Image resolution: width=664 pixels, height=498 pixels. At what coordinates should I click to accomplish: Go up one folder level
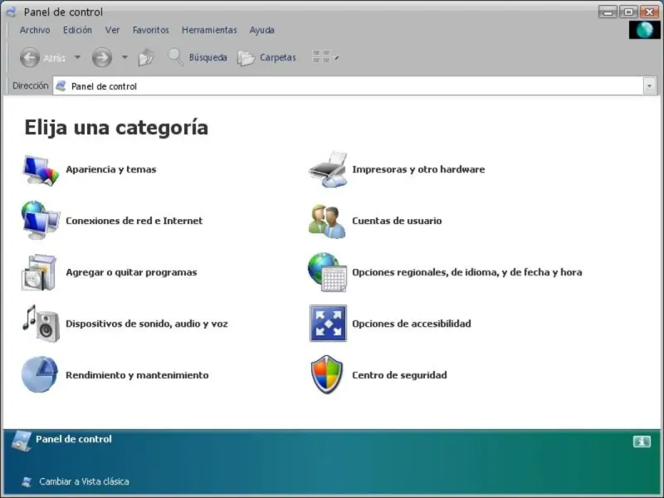(x=146, y=57)
